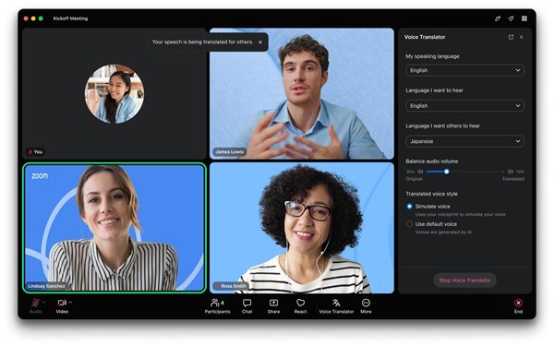Image resolution: width=554 pixels, height=346 pixels.
Task: Open the More options menu
Action: (x=366, y=305)
